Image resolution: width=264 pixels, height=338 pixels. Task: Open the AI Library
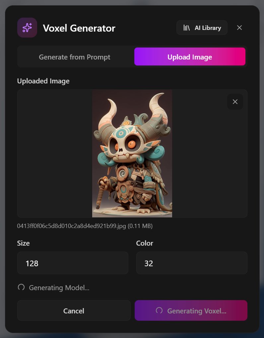coord(202,28)
